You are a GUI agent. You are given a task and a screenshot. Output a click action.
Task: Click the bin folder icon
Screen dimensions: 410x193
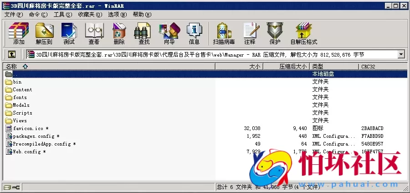pyautogui.click(x=9, y=82)
